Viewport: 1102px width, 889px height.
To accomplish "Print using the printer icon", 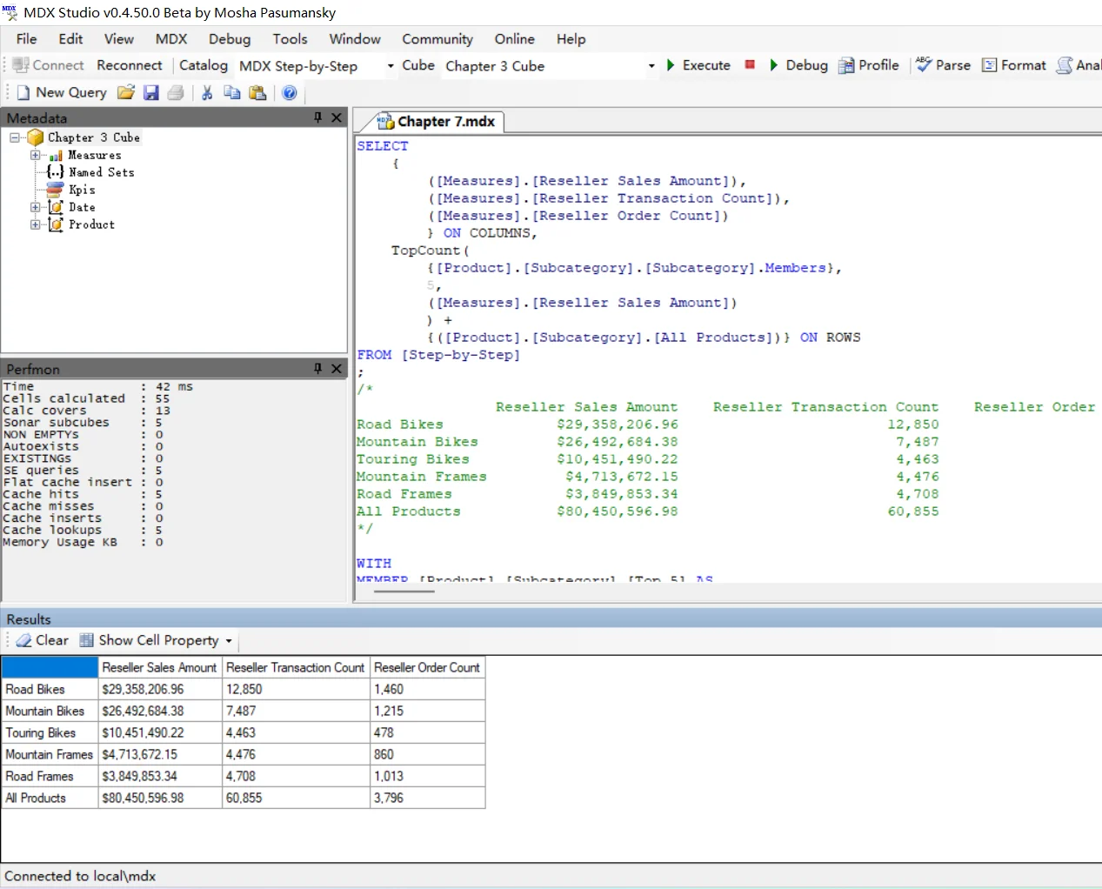I will (176, 92).
